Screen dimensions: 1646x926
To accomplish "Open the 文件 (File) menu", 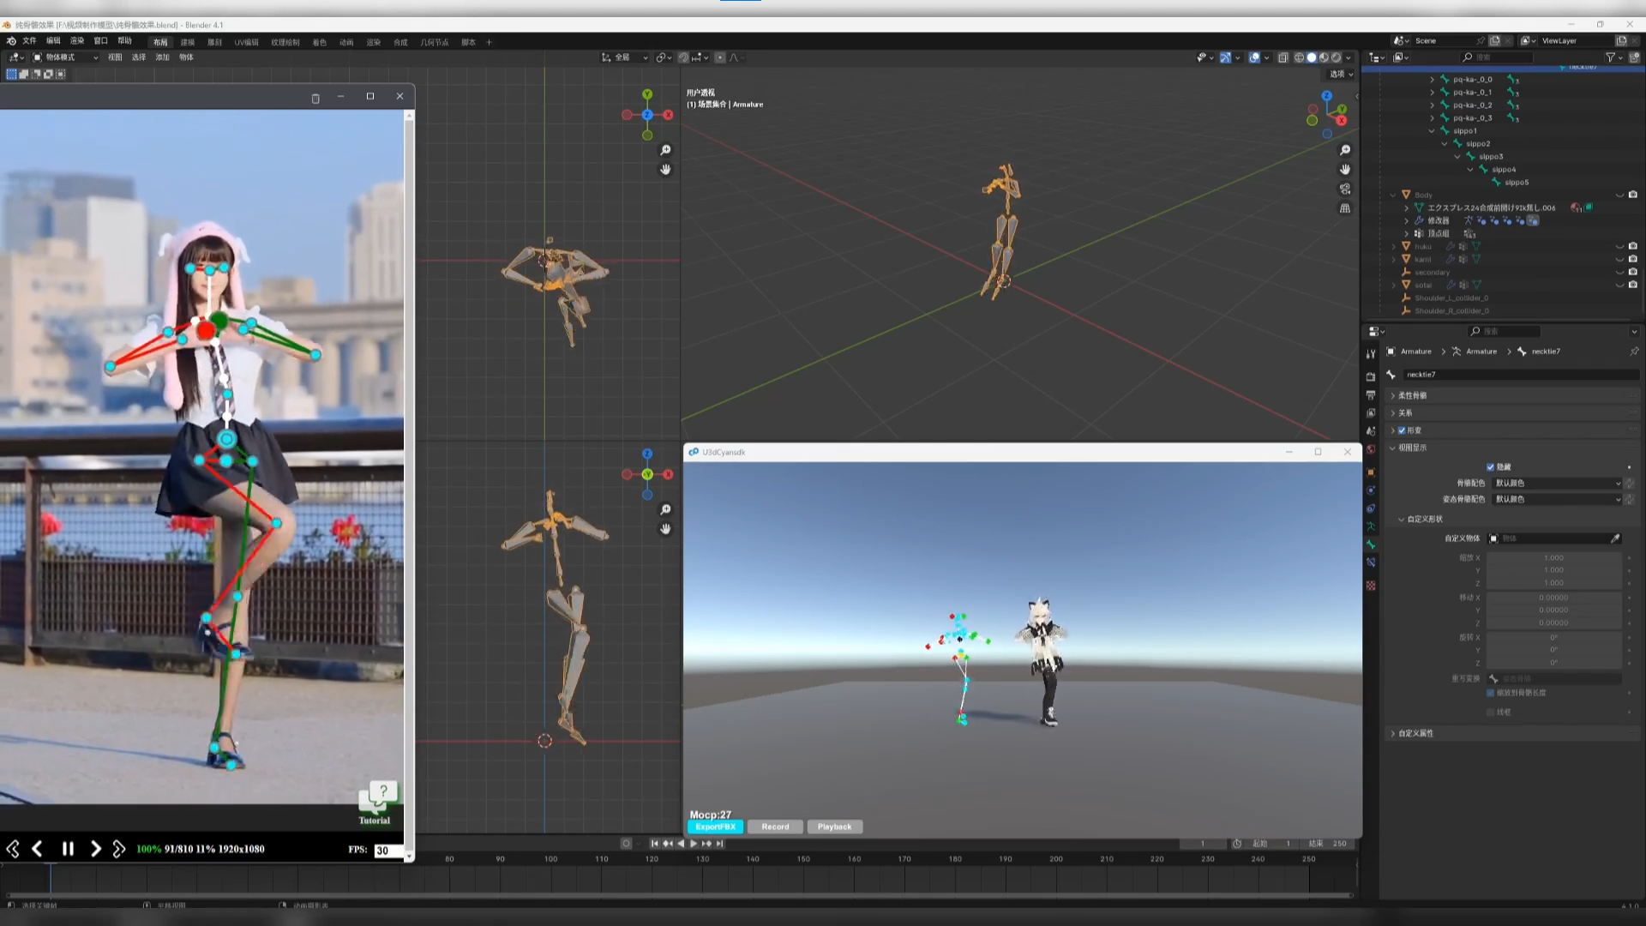I will [x=29, y=41].
